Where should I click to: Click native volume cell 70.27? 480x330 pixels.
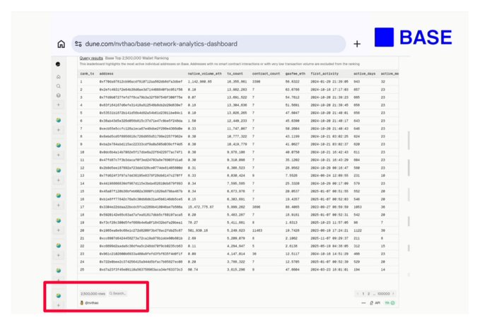point(193,223)
